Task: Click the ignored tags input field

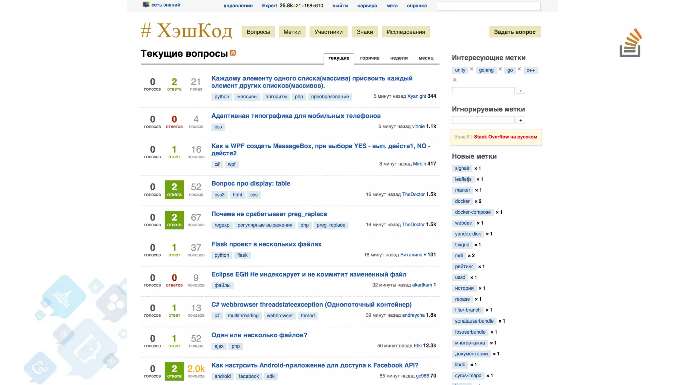Action: coord(483,120)
